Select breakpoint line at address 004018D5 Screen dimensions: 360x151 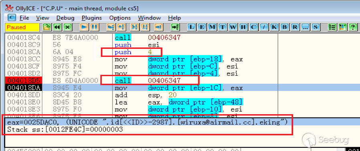click(x=141, y=81)
